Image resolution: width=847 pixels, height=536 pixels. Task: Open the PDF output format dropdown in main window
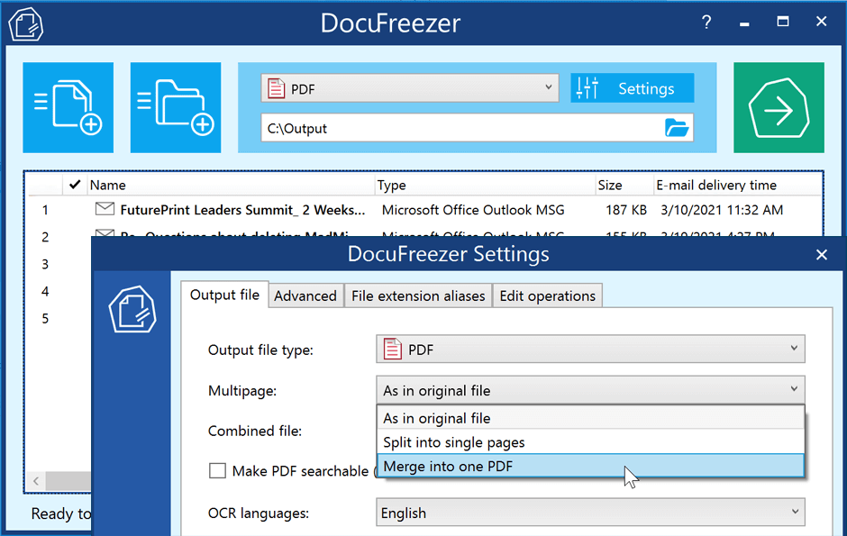[409, 88]
